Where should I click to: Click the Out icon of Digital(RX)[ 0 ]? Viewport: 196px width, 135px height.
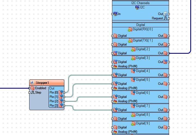[165, 36]
